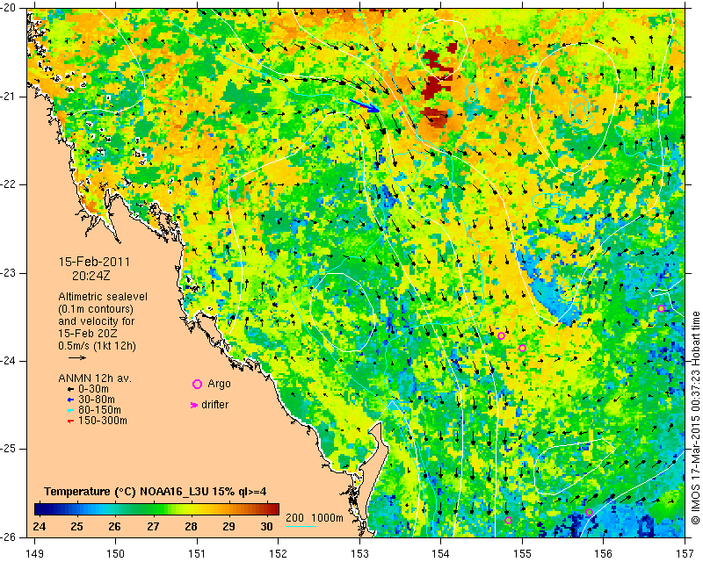
Task: Click the 'Argo' legend text
Action: [219, 384]
